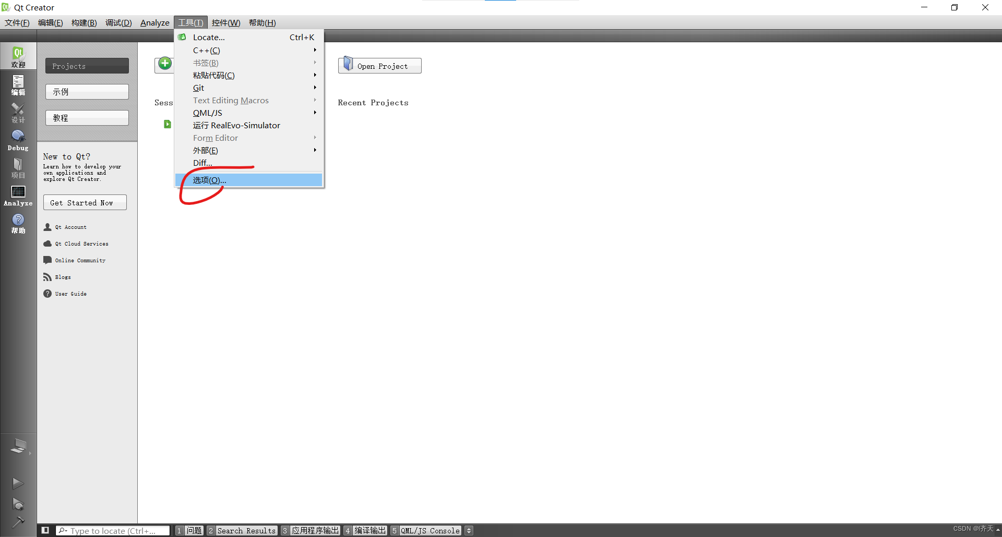Open the 问题 (Issues) output pane
Image resolution: width=1002 pixels, height=537 pixels.
pos(189,531)
